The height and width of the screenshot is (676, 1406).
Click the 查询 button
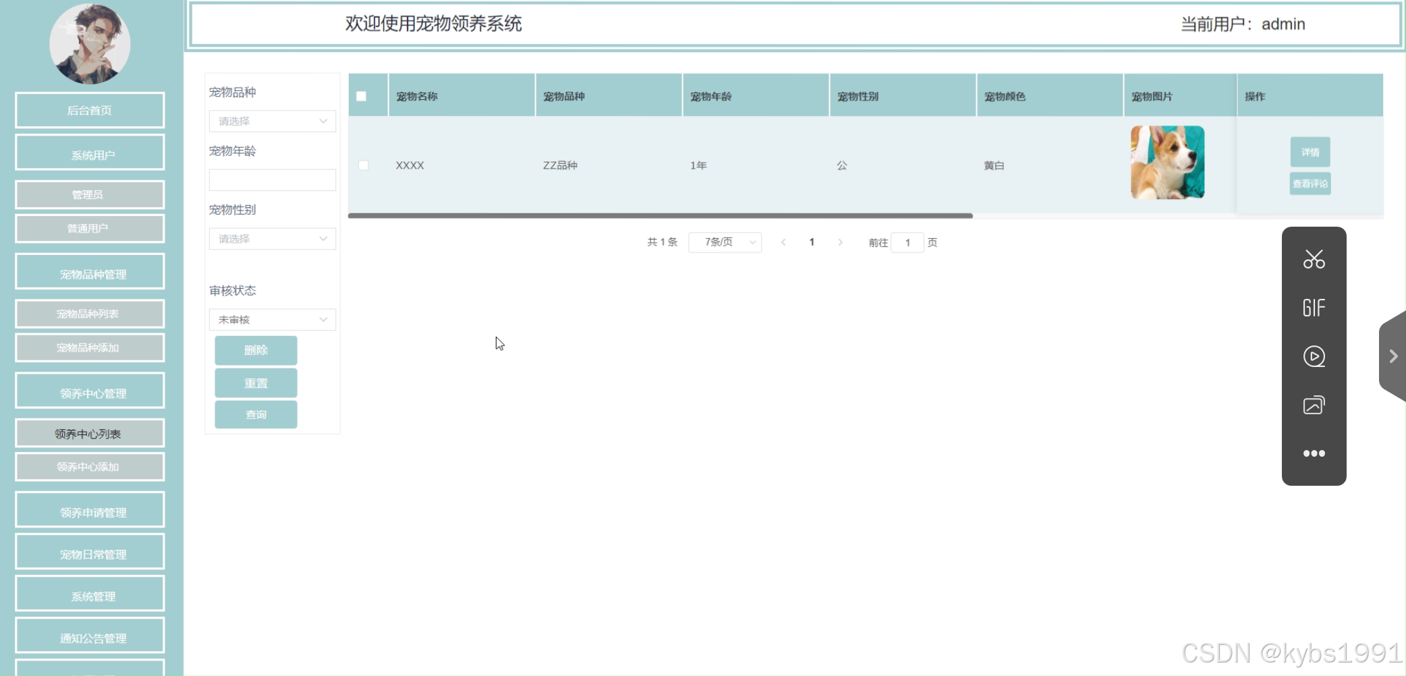point(256,414)
